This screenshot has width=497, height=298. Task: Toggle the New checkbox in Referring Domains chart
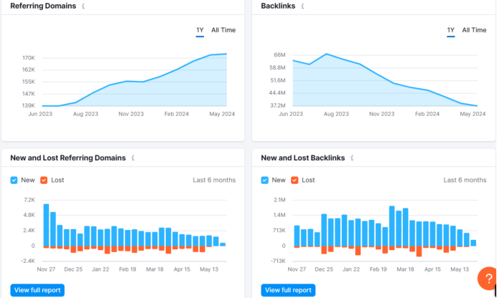14,180
